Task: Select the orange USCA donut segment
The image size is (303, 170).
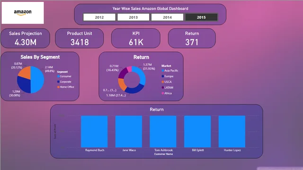Action: 121,84
